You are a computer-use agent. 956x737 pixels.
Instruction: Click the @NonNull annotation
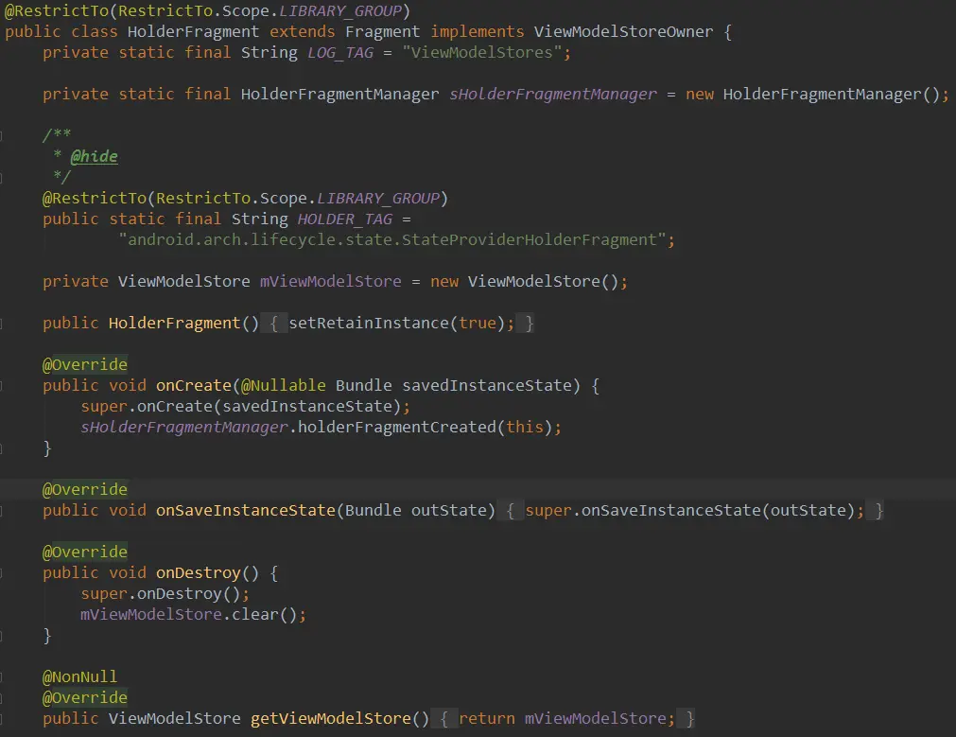[x=79, y=677]
